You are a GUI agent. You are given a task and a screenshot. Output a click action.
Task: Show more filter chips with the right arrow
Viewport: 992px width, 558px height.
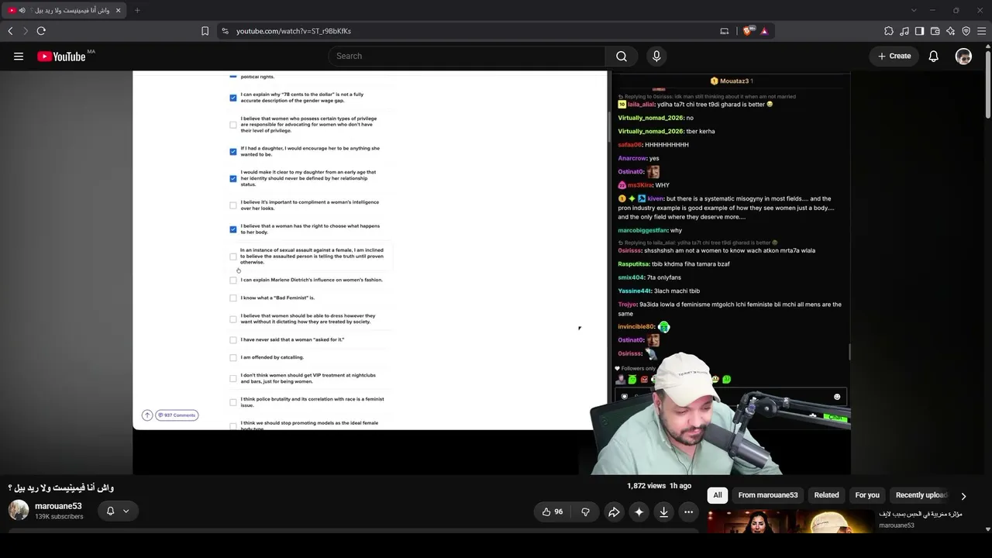pos(963,496)
